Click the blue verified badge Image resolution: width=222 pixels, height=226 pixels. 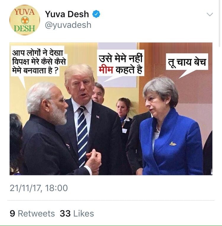pyautogui.click(x=96, y=14)
